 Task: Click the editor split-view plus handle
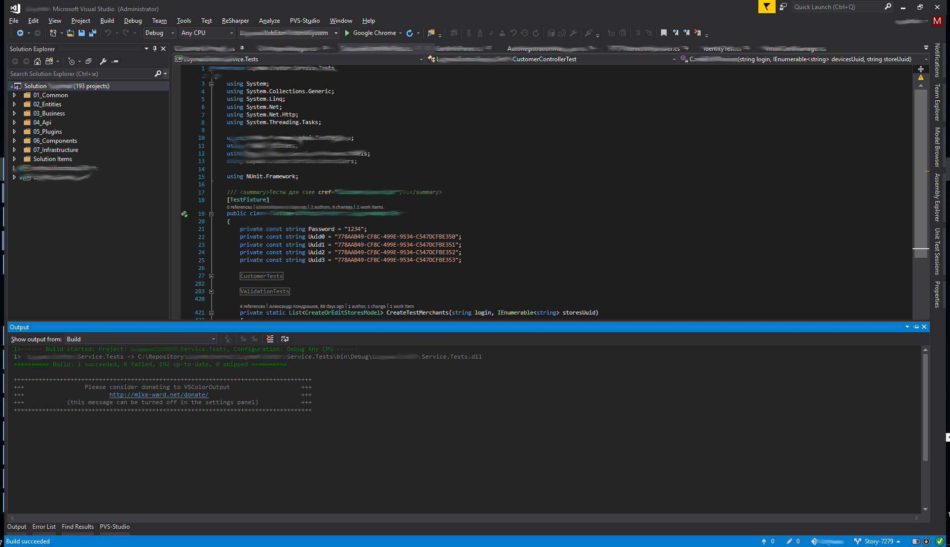(x=921, y=69)
